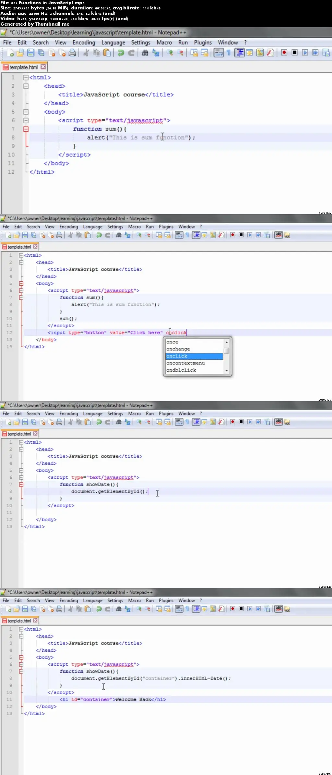332x775 pixels.
Task: Click Redo arrow in first frame toolbar
Action: pyautogui.click(x=131, y=53)
